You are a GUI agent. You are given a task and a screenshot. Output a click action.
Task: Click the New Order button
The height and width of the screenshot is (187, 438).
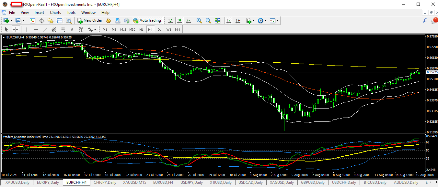(x=90, y=21)
